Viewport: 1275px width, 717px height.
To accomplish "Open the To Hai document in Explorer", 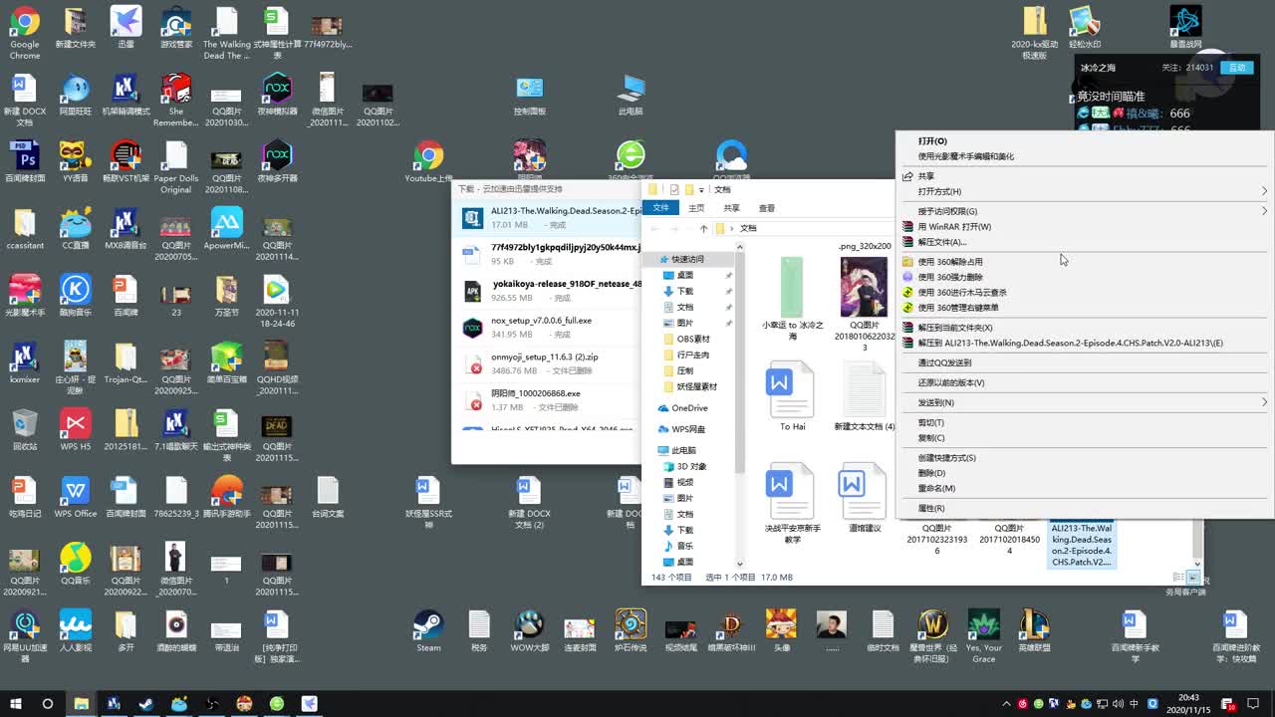I will pos(793,397).
